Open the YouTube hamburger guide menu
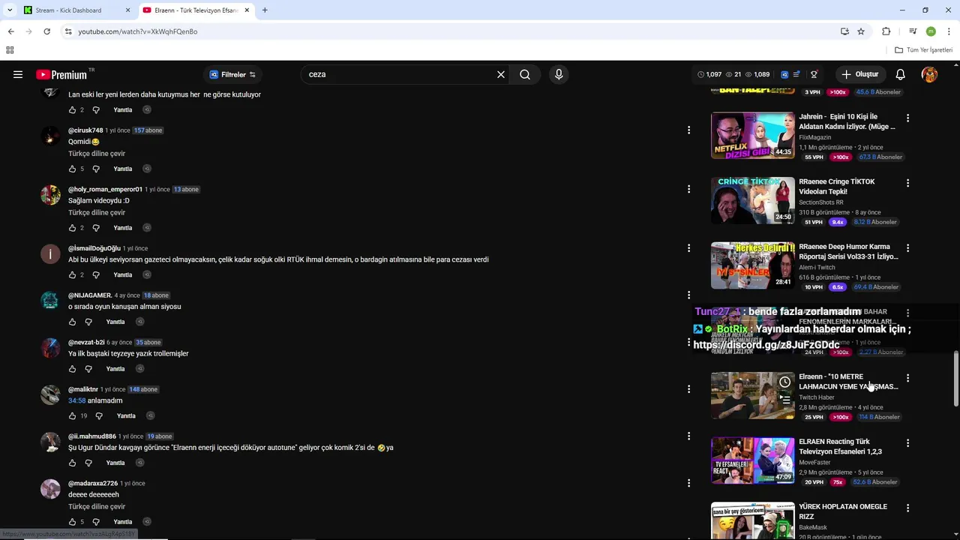Image resolution: width=960 pixels, height=540 pixels. point(18,74)
